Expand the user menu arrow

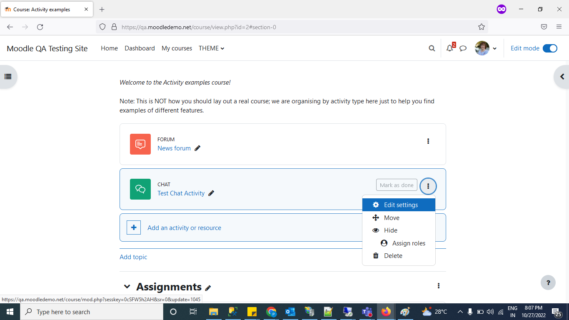click(x=494, y=49)
